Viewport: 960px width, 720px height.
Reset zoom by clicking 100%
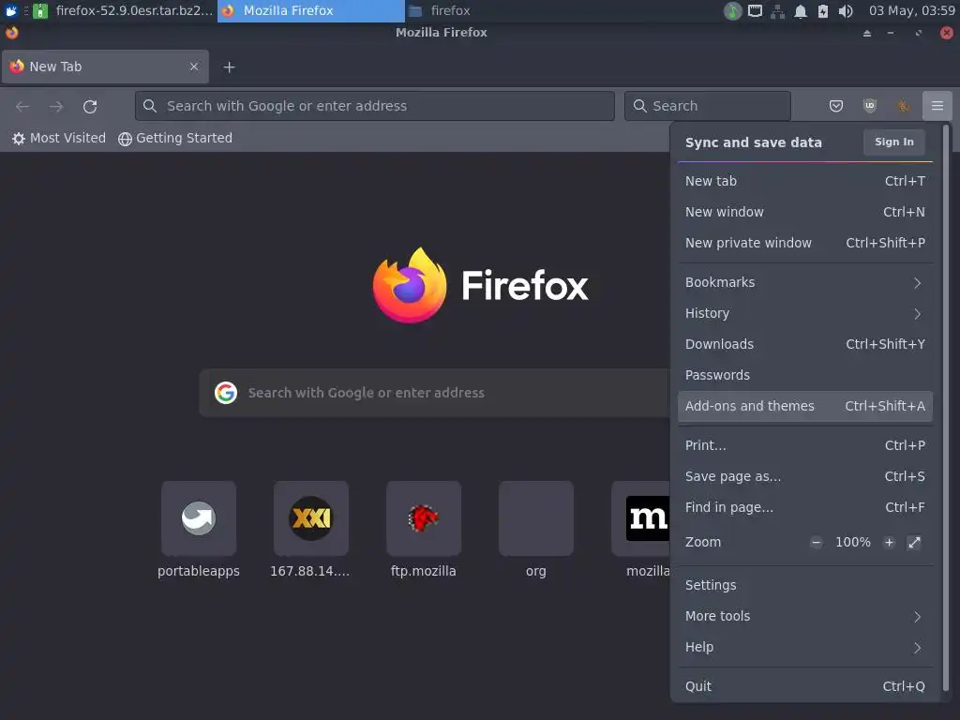(852, 543)
